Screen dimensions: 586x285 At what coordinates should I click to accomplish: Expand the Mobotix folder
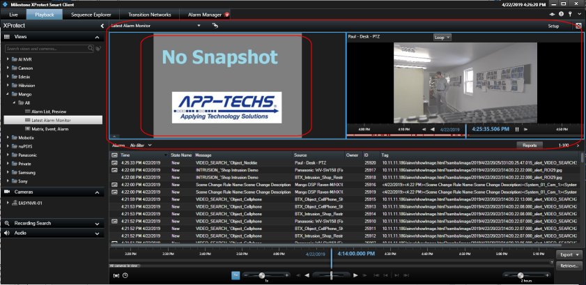tap(8, 137)
